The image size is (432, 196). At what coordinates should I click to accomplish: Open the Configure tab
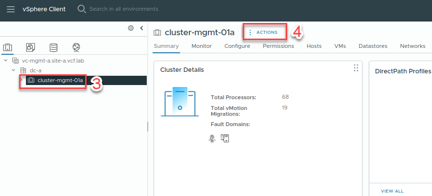(x=237, y=46)
